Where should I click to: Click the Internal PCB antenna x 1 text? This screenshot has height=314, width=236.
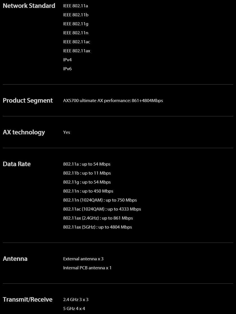click(87, 268)
